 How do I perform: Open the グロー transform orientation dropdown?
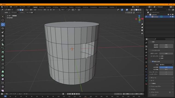click(x=63, y=10)
